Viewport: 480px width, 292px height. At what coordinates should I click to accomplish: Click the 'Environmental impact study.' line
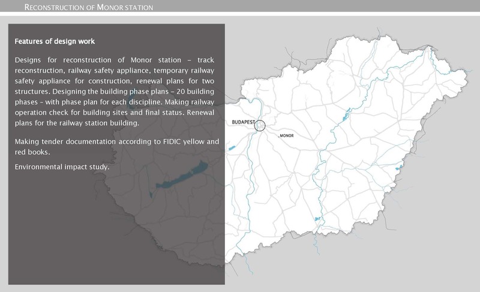click(x=62, y=167)
